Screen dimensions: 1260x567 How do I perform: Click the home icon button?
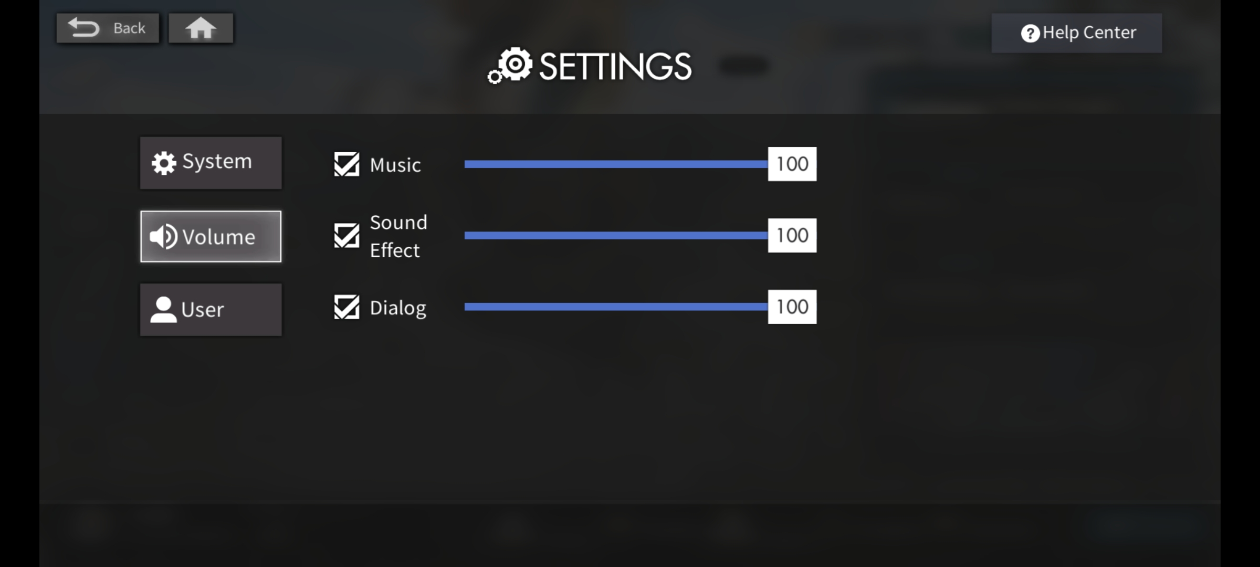201,28
